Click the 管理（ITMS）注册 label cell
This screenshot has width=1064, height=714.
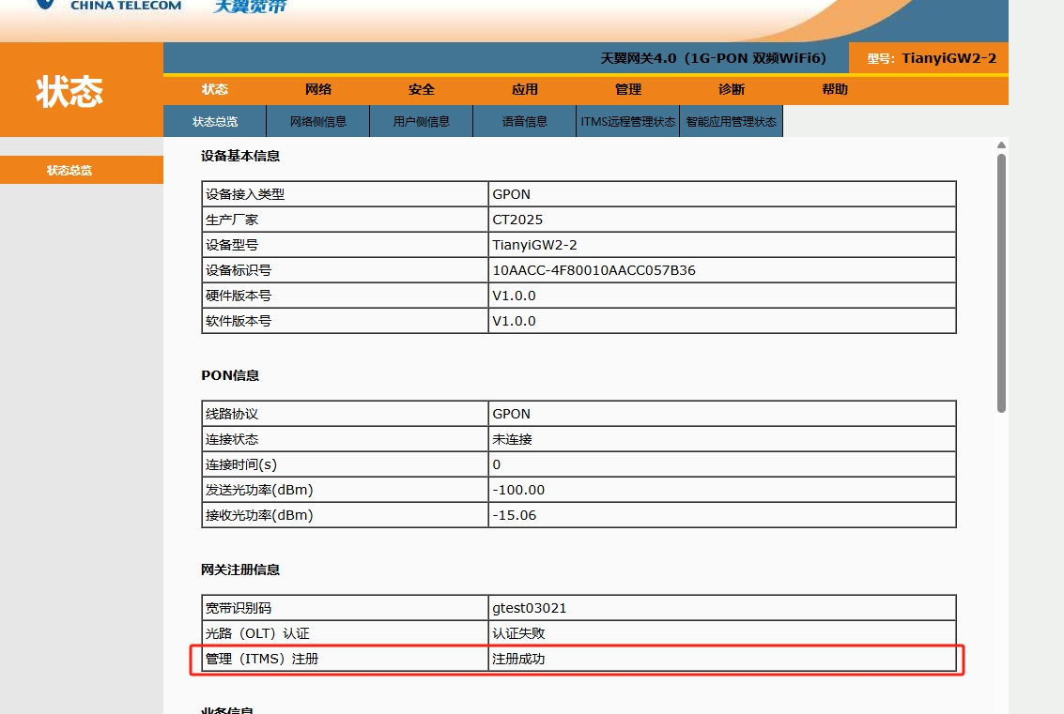[x=345, y=659]
